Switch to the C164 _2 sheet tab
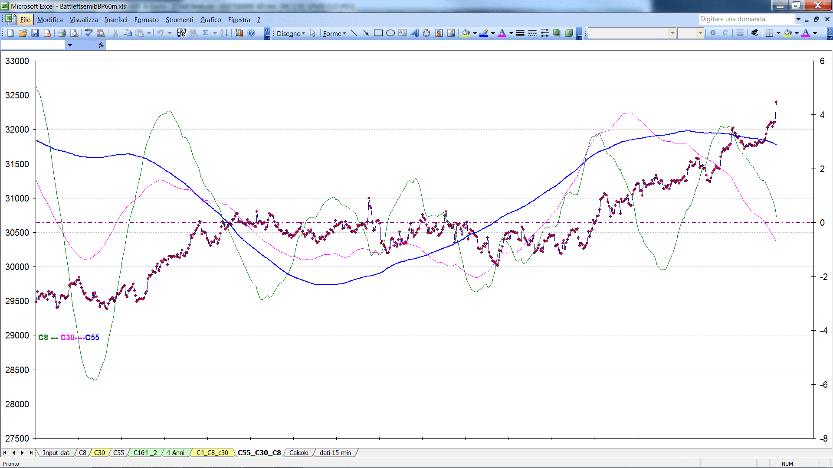 pyautogui.click(x=145, y=453)
